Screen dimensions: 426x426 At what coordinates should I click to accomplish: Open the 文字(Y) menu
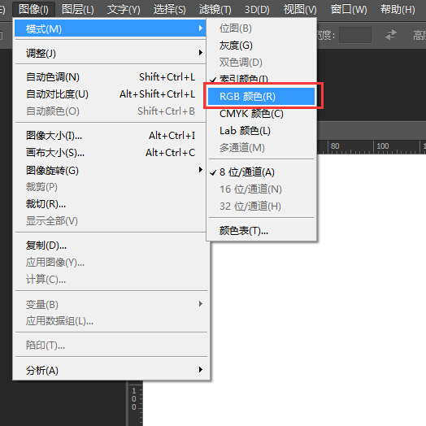click(124, 9)
